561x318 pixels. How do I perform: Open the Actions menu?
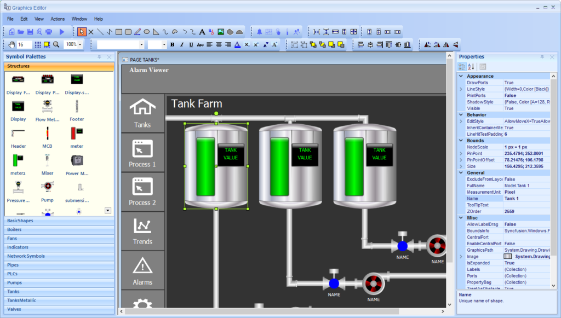pyautogui.click(x=57, y=18)
